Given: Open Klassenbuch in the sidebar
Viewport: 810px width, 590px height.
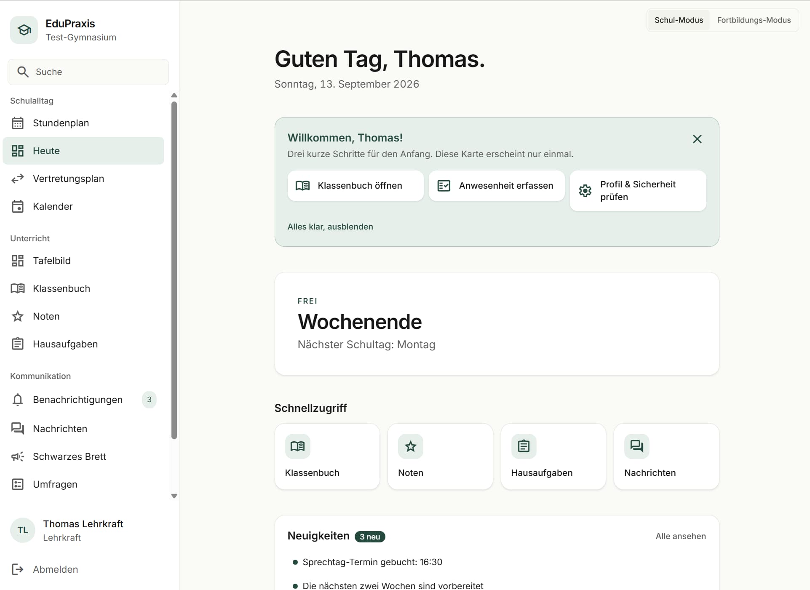Looking at the screenshot, I should 83,288.
